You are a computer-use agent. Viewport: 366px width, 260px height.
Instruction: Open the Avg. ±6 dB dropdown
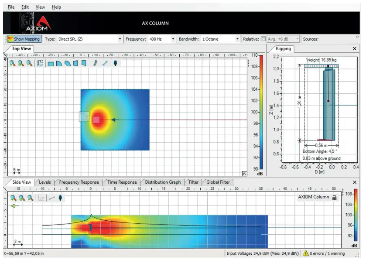pyautogui.click(x=283, y=39)
